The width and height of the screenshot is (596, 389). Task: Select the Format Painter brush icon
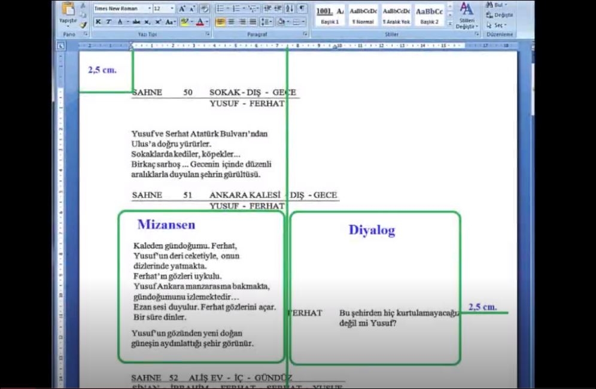click(83, 25)
